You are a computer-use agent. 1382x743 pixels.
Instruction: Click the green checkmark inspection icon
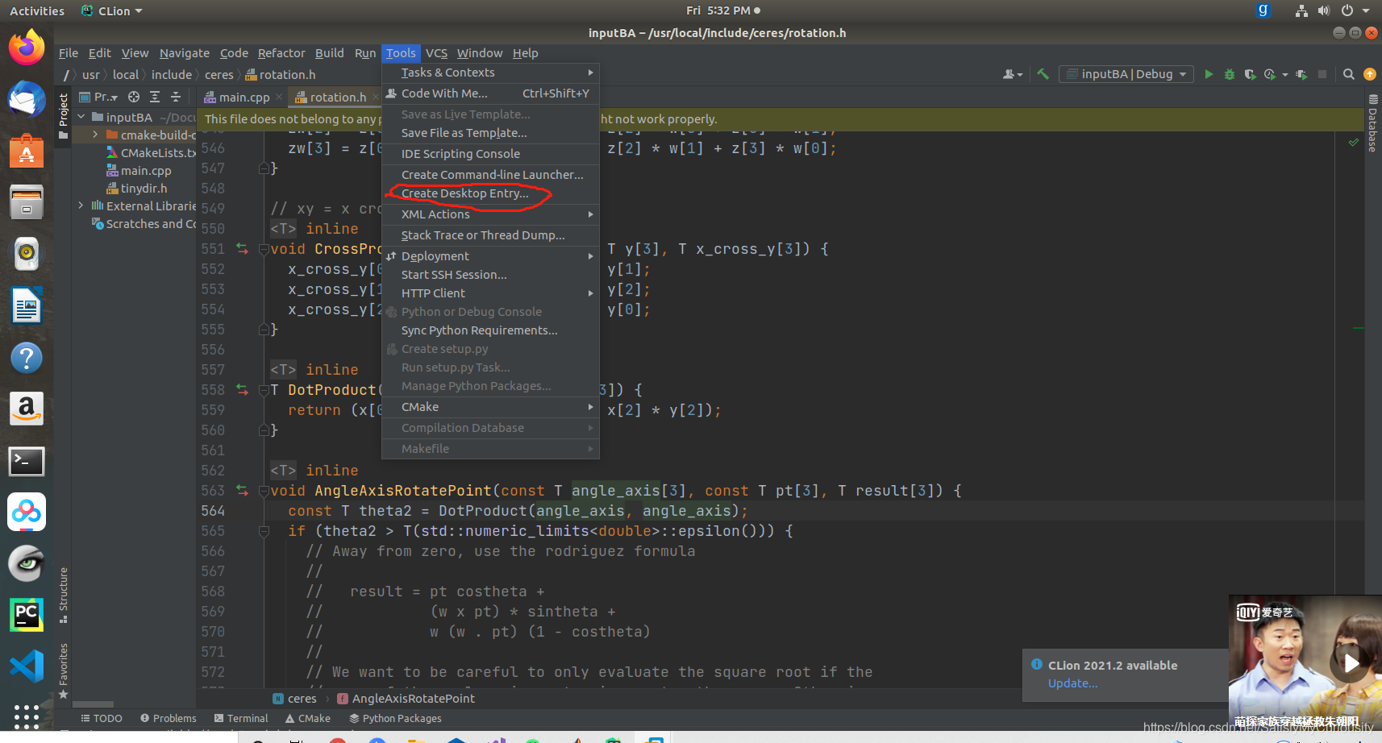pos(1354,142)
